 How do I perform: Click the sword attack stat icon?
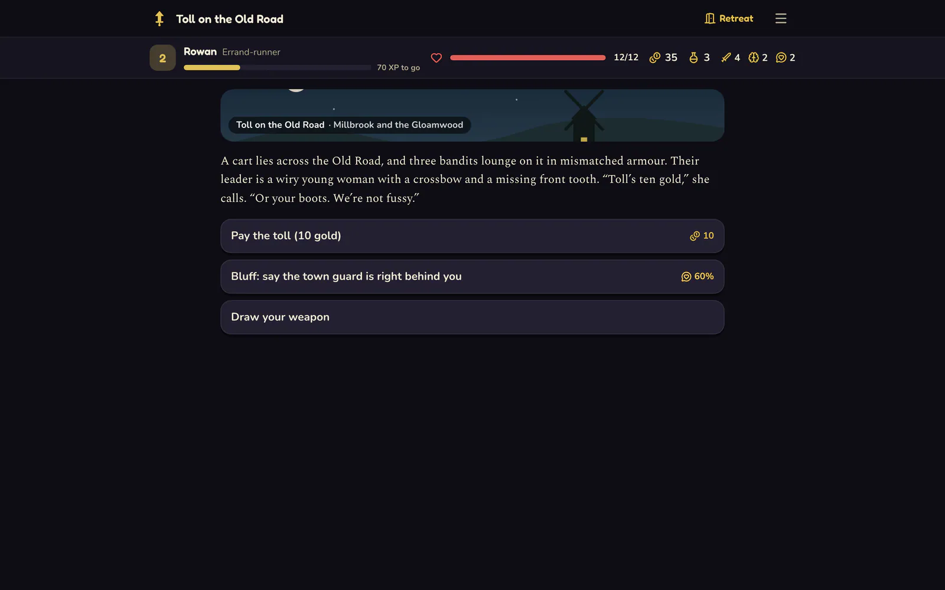click(726, 58)
